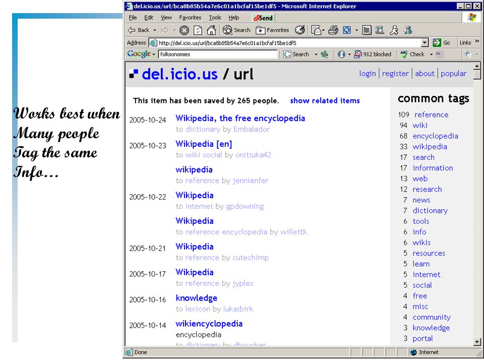Open the Wikipedia [en] link
Screen dimensions: 484x363
(x=204, y=144)
